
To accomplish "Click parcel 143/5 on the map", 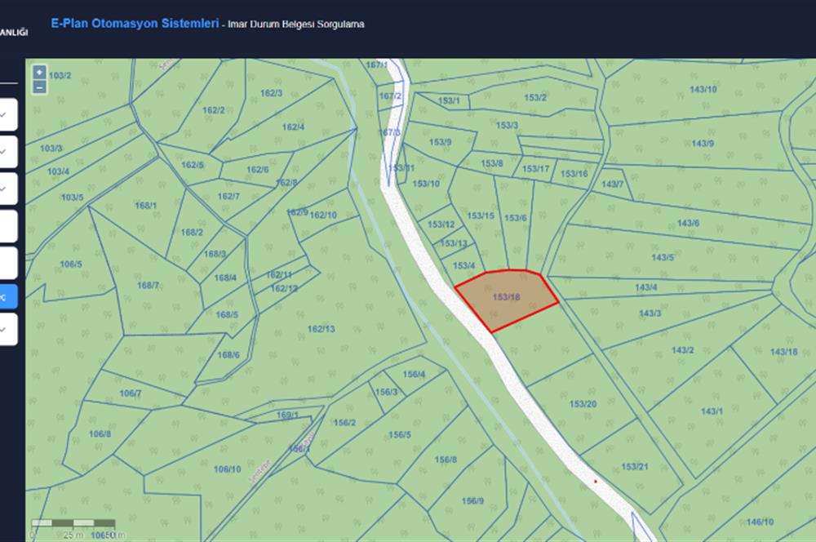I will tap(662, 258).
